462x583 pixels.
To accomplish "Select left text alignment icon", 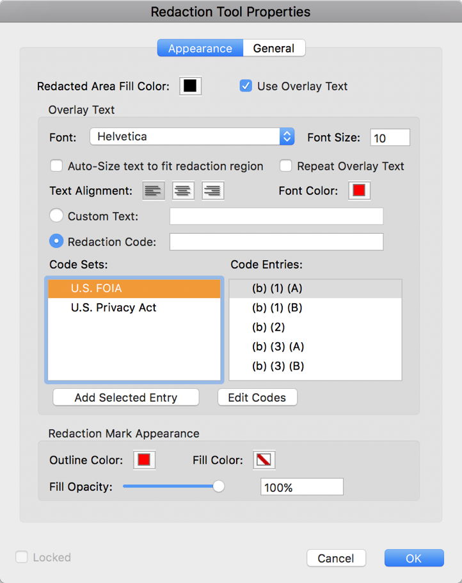I will coord(153,191).
